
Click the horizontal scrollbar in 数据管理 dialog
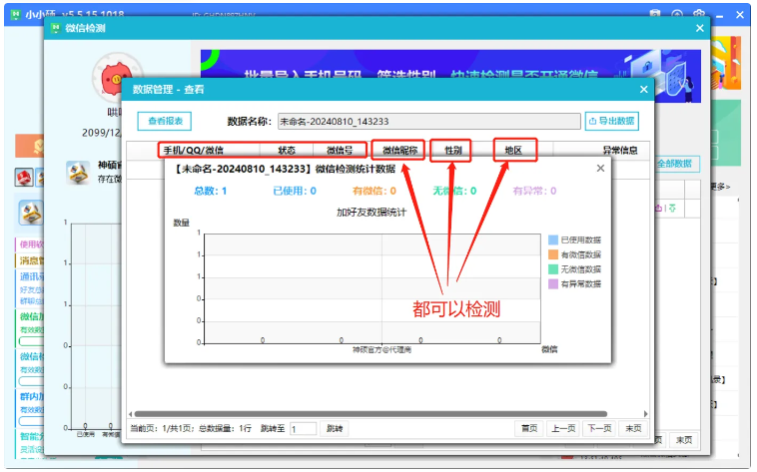point(371,414)
